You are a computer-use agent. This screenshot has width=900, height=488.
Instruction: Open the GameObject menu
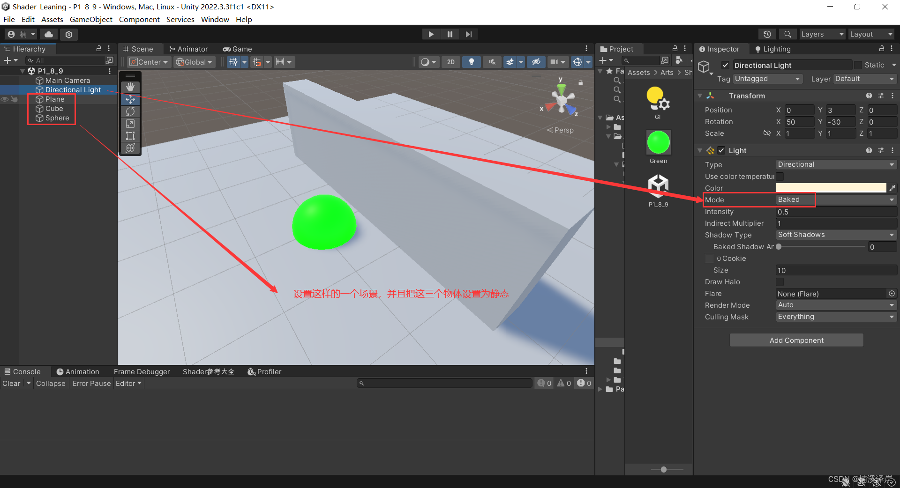[91, 19]
